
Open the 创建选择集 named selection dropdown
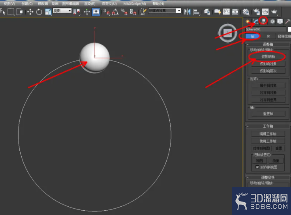(165, 11)
